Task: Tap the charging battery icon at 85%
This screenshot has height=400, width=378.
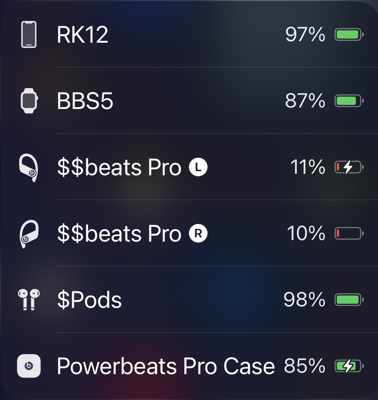Action: click(349, 366)
